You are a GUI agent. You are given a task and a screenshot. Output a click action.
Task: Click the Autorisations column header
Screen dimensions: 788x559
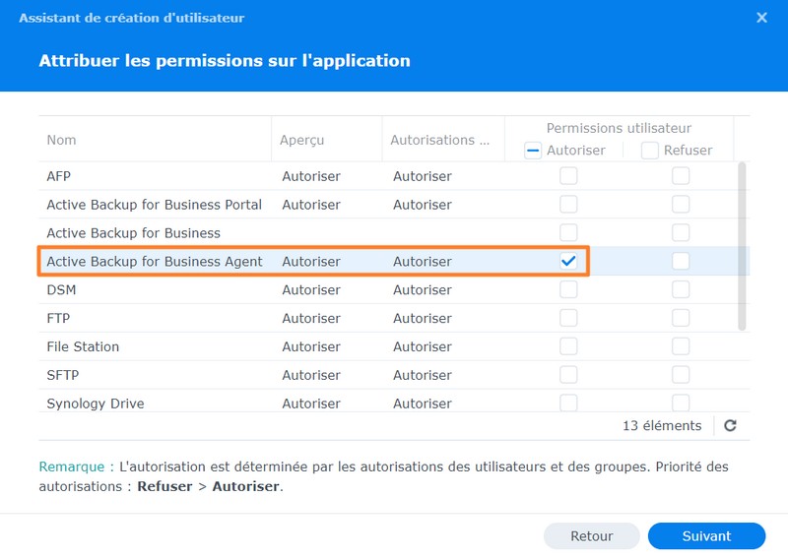coord(439,140)
